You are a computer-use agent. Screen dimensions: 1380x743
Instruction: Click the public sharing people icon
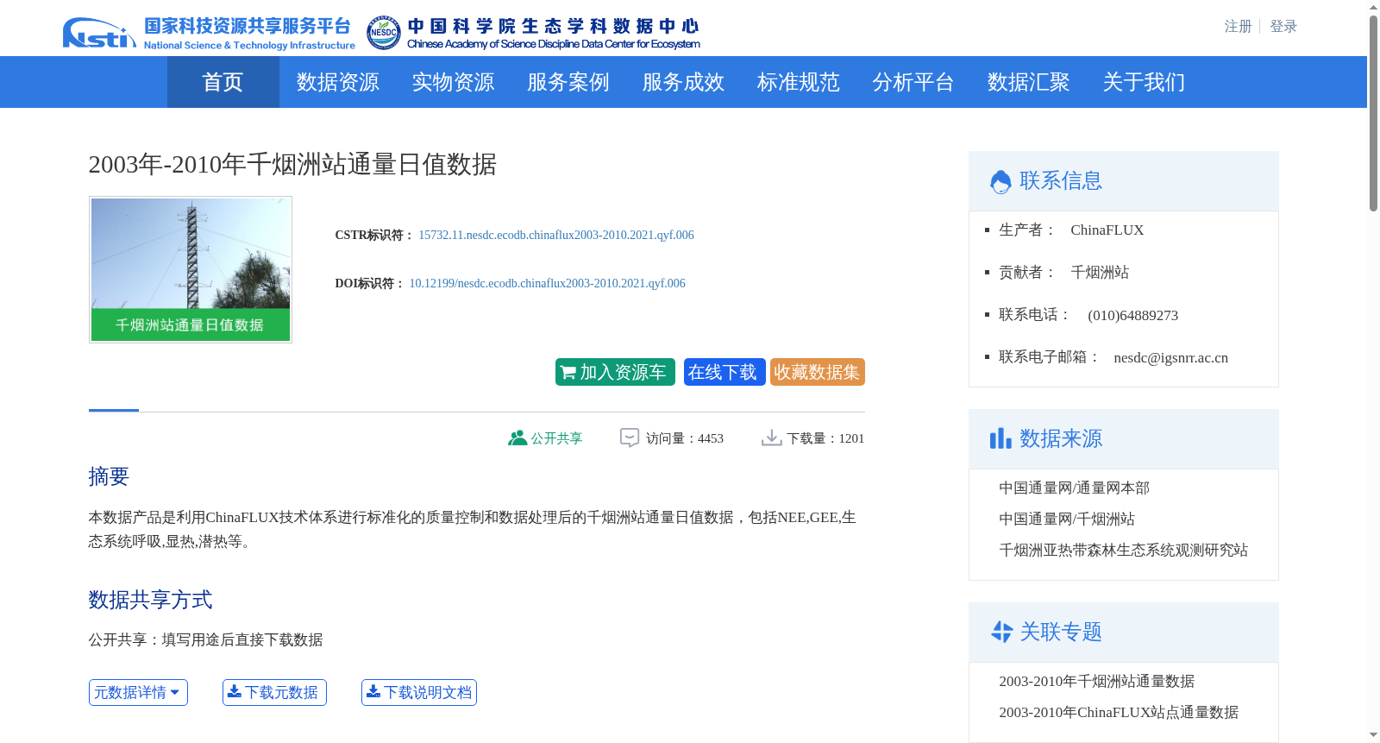(517, 438)
